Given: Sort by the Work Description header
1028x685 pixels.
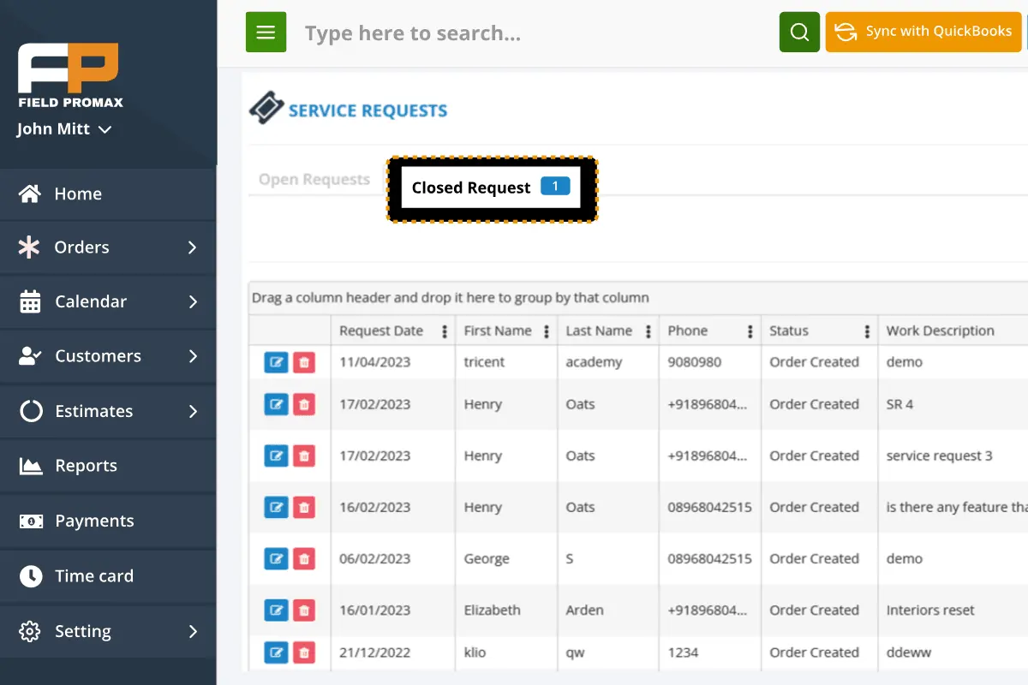Looking at the screenshot, I should click(x=940, y=331).
